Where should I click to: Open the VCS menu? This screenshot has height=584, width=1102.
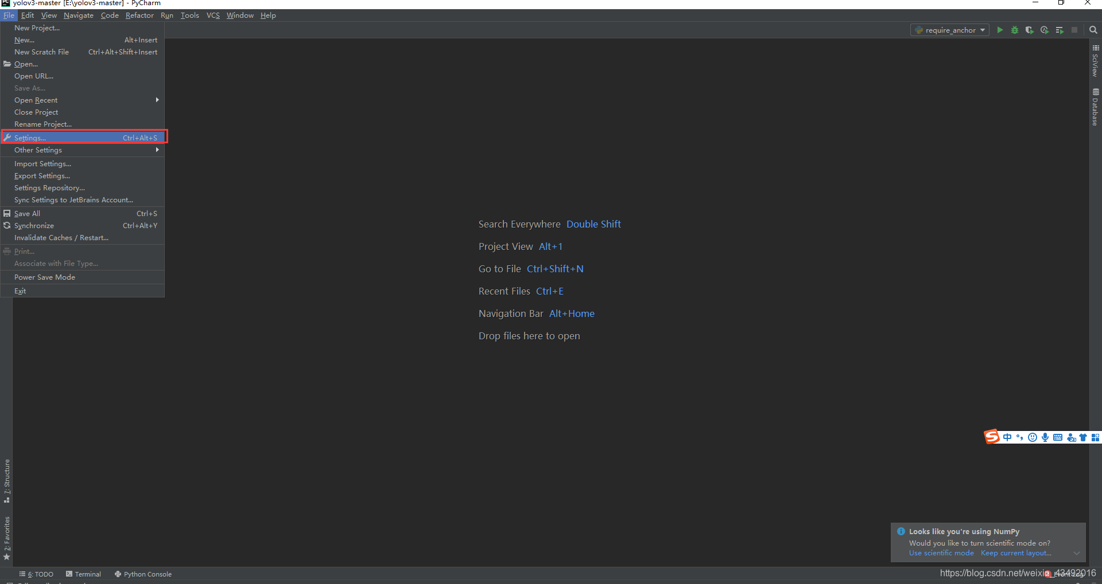click(x=213, y=15)
